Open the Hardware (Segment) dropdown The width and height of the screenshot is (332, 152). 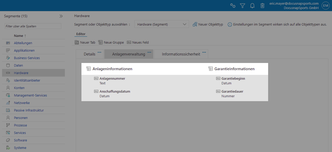tap(161, 24)
